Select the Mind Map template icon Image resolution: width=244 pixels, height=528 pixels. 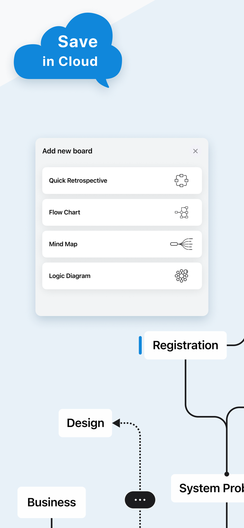click(182, 244)
